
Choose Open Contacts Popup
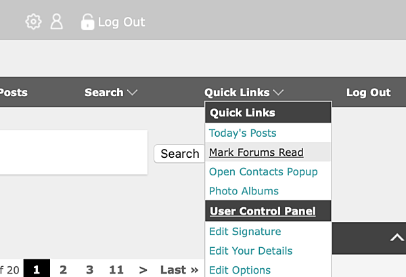263,172
